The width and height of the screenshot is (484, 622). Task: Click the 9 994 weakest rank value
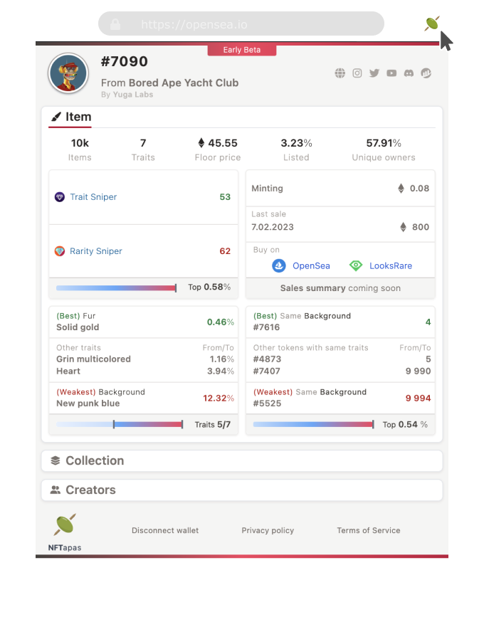click(418, 398)
